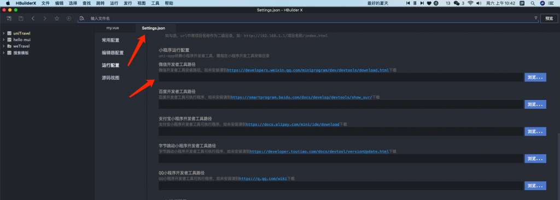Click the ByteDance tool path field
Viewport: 560px width, 200px height.
pyautogui.click(x=341, y=158)
